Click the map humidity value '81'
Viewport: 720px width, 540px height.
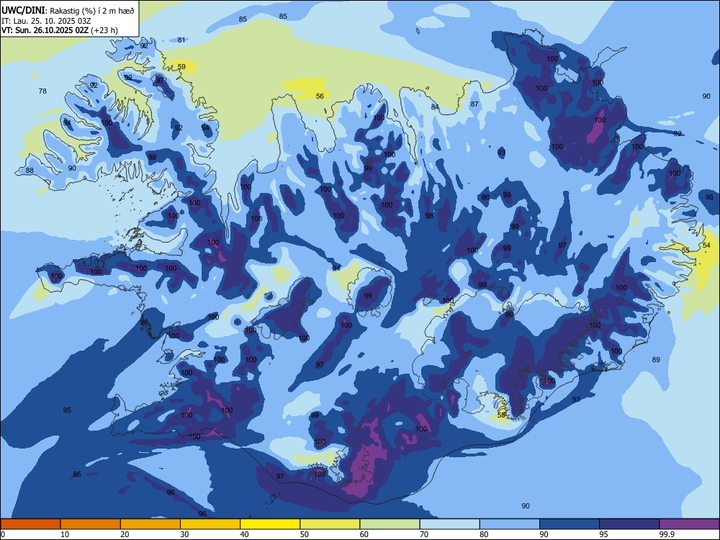[181, 40]
